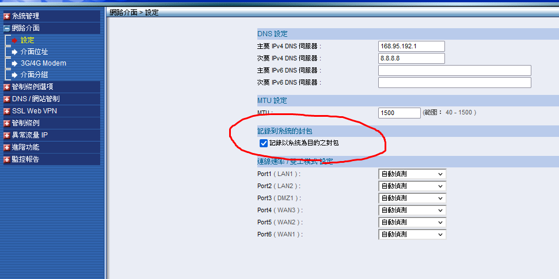The width and height of the screenshot is (559, 279).
Task: Open Port3 (DMZ1) speed dropdown
Action: click(x=412, y=198)
